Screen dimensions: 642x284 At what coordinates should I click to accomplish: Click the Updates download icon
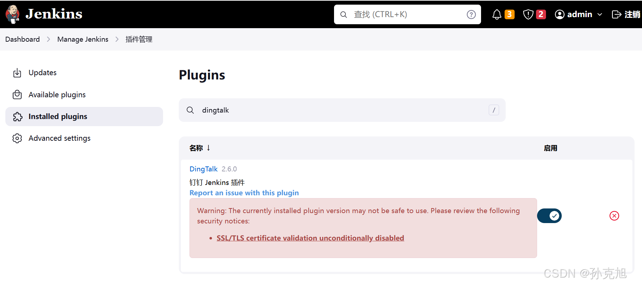(17, 73)
